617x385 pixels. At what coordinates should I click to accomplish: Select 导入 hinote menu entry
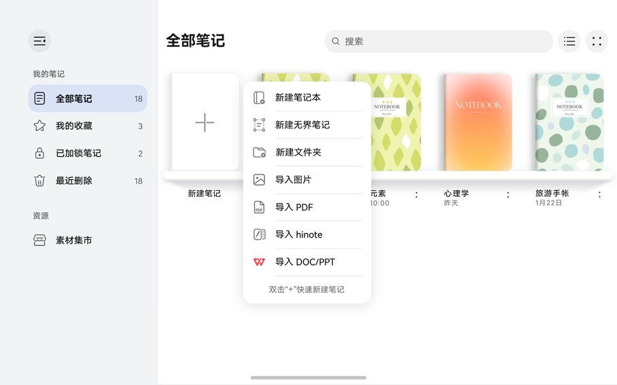(307, 234)
